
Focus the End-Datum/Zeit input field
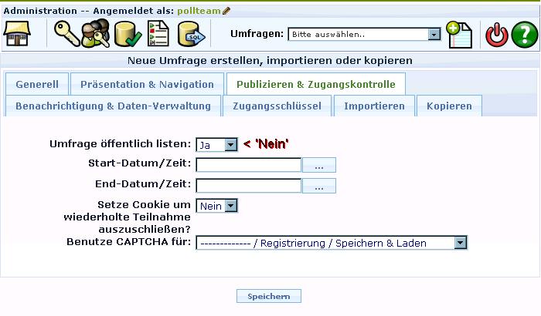pos(248,186)
